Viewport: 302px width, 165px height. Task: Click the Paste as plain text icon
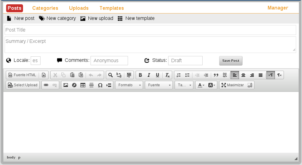pos(81,75)
